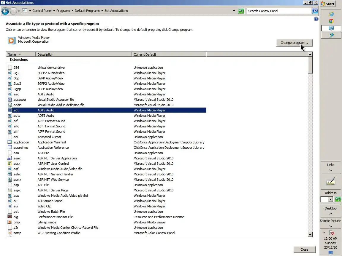
Task: Click list scrollbar down arrow
Action: tap(310, 234)
